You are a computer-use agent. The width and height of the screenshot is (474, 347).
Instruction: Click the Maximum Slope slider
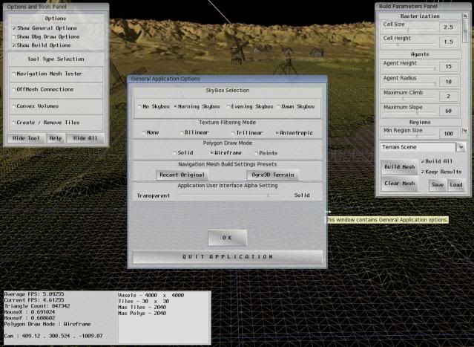click(x=410, y=113)
